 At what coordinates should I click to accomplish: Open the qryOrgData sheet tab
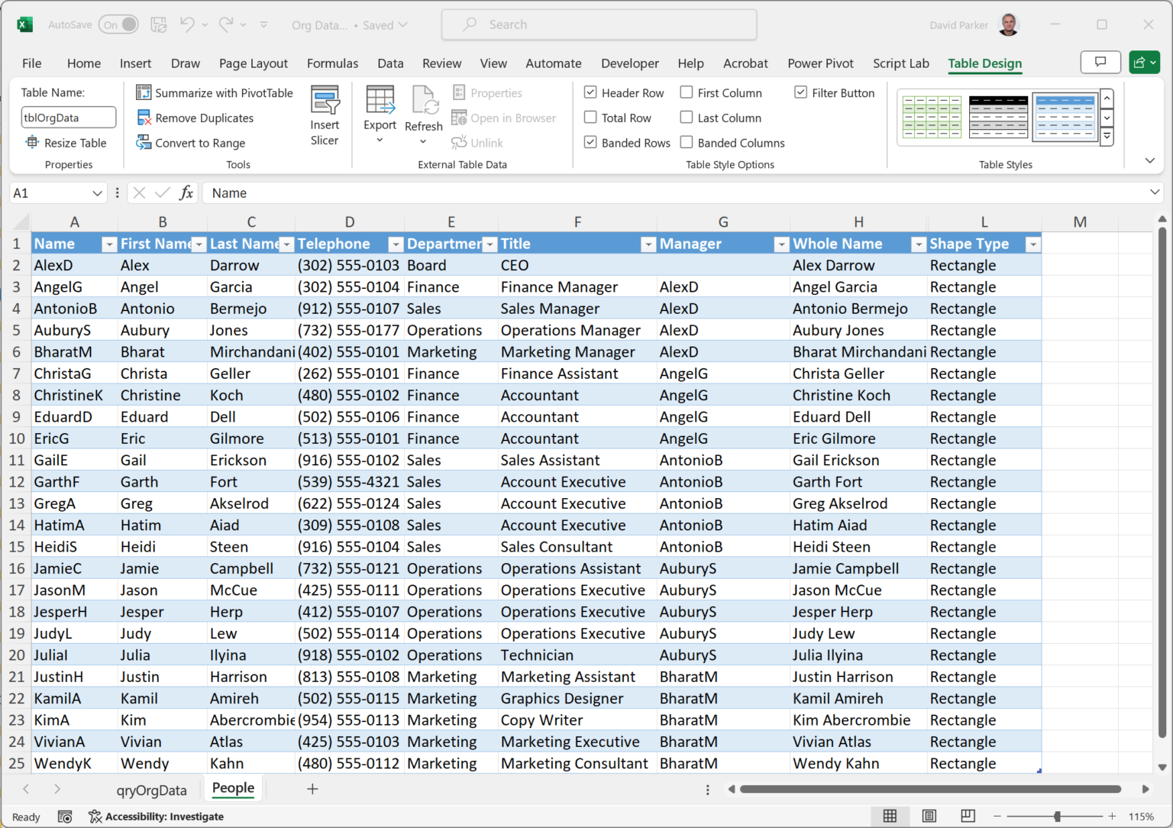click(x=150, y=790)
